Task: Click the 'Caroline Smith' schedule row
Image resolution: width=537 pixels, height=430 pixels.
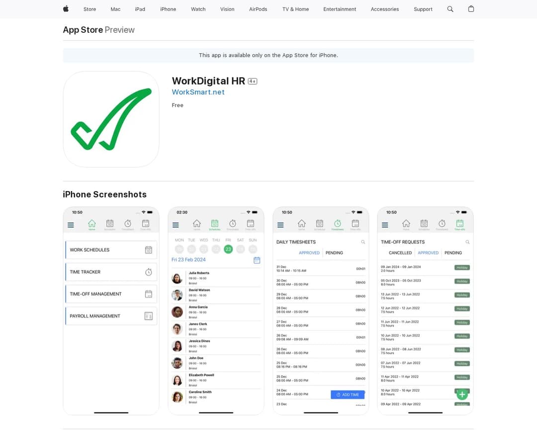Action: pyautogui.click(x=216, y=397)
